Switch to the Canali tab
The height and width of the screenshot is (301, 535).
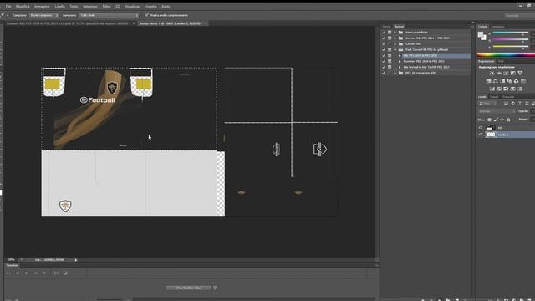coord(494,97)
